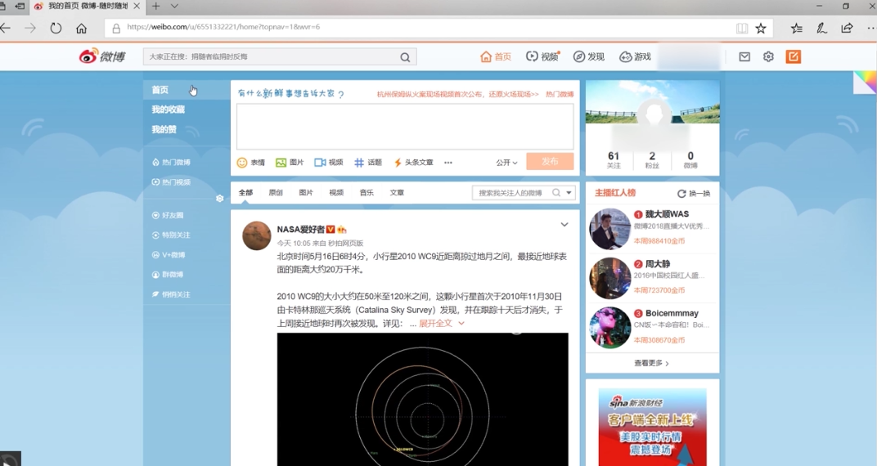Image resolution: width=877 pixels, height=466 pixels.
Task: Open 视频 in top navigation
Action: [542, 56]
